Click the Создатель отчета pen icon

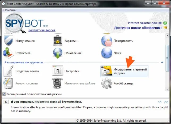point(8,71)
